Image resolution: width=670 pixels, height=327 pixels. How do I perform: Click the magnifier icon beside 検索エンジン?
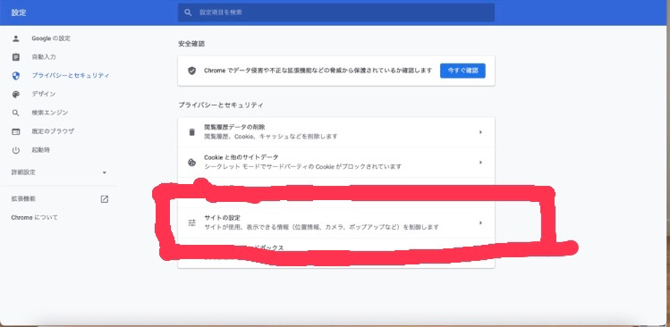(16, 113)
